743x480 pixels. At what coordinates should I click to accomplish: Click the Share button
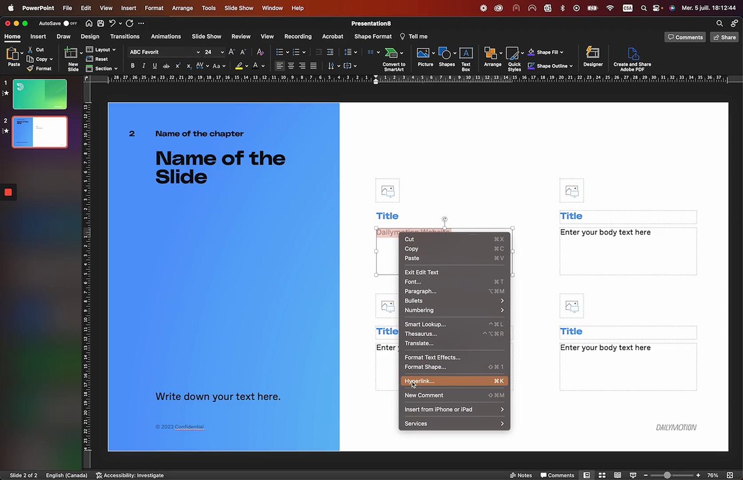point(724,37)
